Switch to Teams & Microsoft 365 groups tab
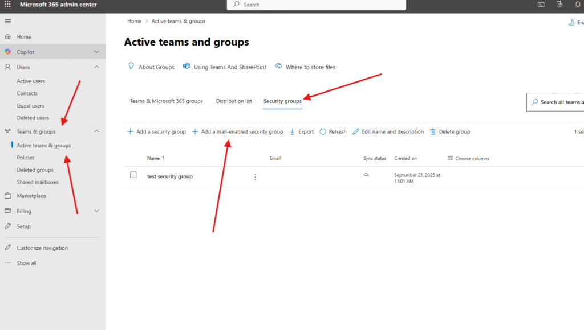The image size is (584, 330). [166, 101]
